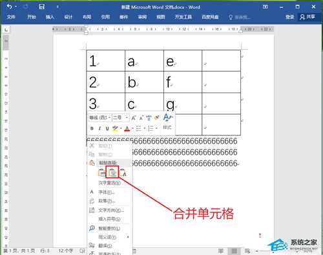Open 文字方向(X)... in the context menu

[109, 210]
